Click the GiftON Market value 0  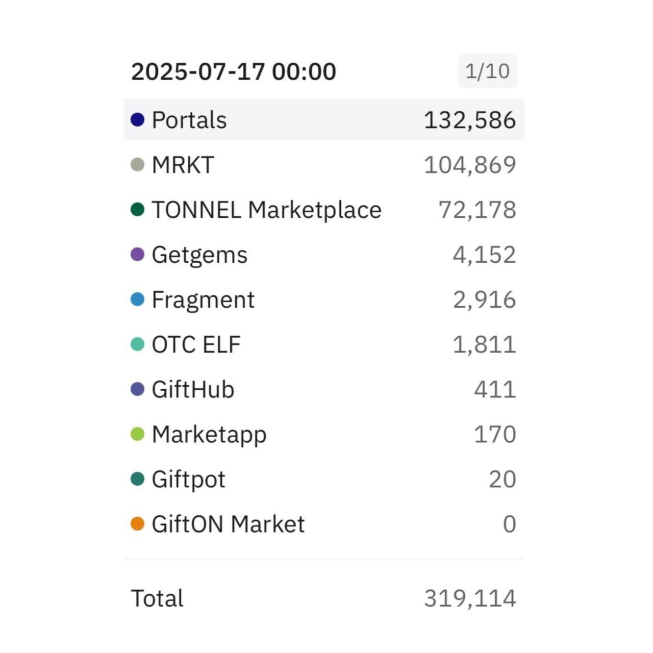point(510,524)
